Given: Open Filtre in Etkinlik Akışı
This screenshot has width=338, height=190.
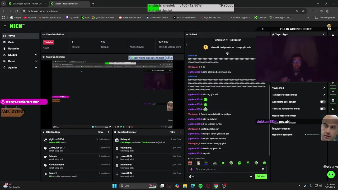Looking at the screenshot, I should [101, 132].
